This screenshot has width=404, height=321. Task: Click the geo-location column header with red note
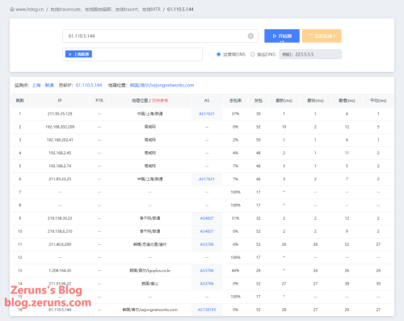point(149,100)
